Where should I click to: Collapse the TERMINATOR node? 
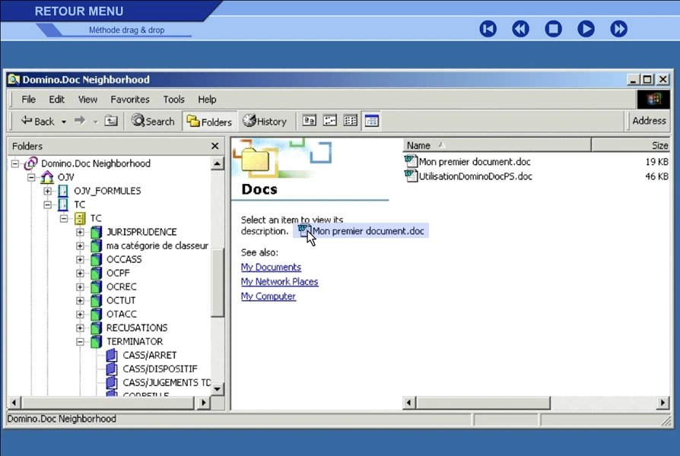coord(80,342)
